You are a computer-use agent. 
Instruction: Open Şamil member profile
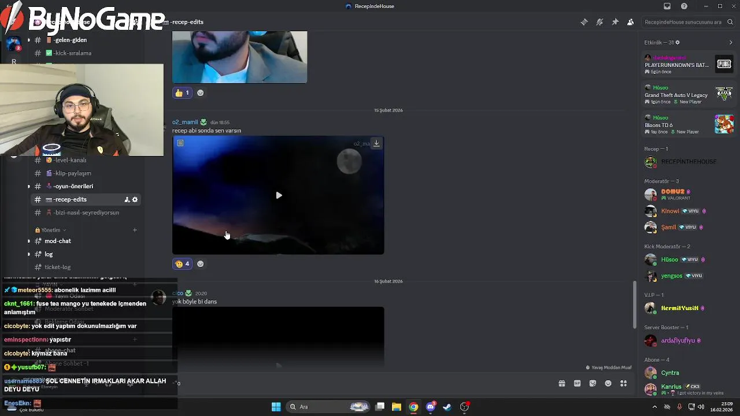click(x=688, y=227)
